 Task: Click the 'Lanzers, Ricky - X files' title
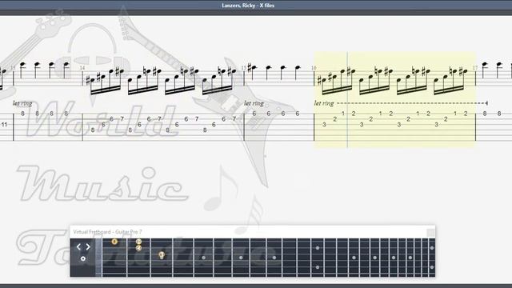point(248,6)
